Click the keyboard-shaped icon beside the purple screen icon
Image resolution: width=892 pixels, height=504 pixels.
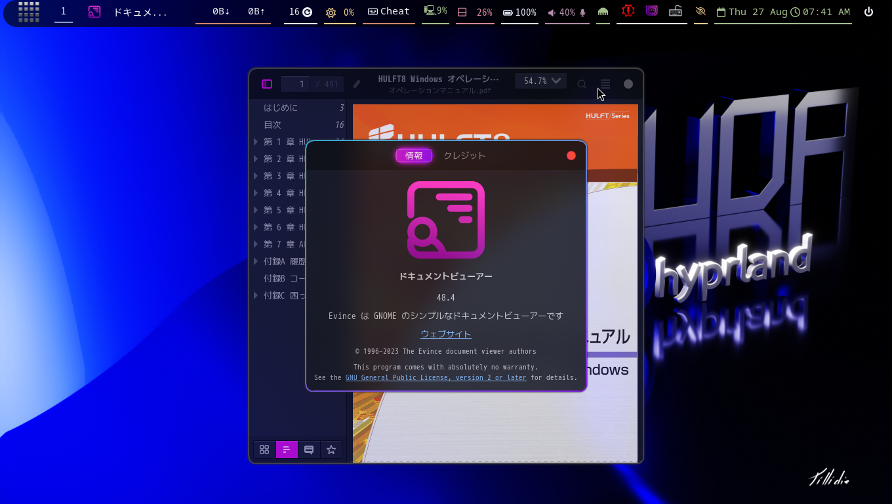click(676, 11)
